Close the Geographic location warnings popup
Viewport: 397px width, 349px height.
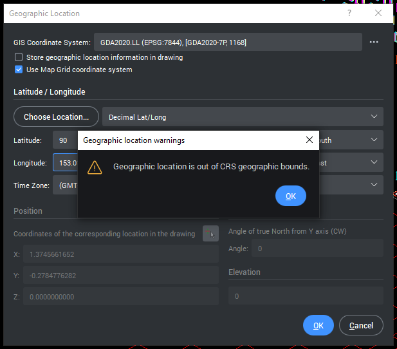(309, 140)
